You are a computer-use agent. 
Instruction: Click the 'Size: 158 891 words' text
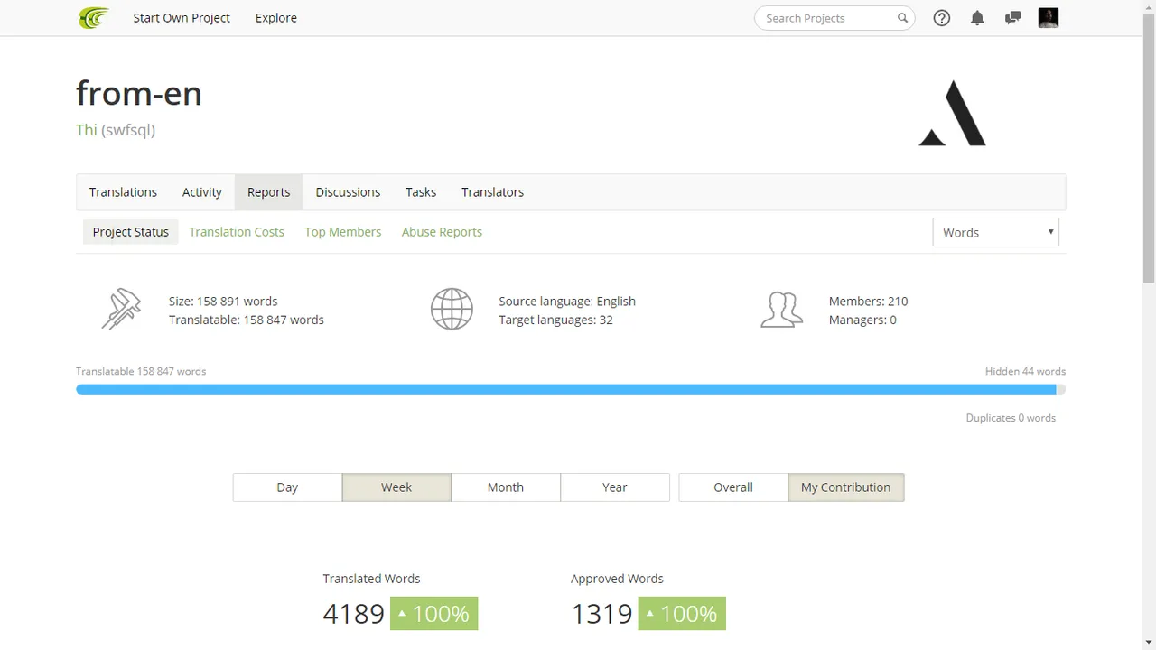223,302
